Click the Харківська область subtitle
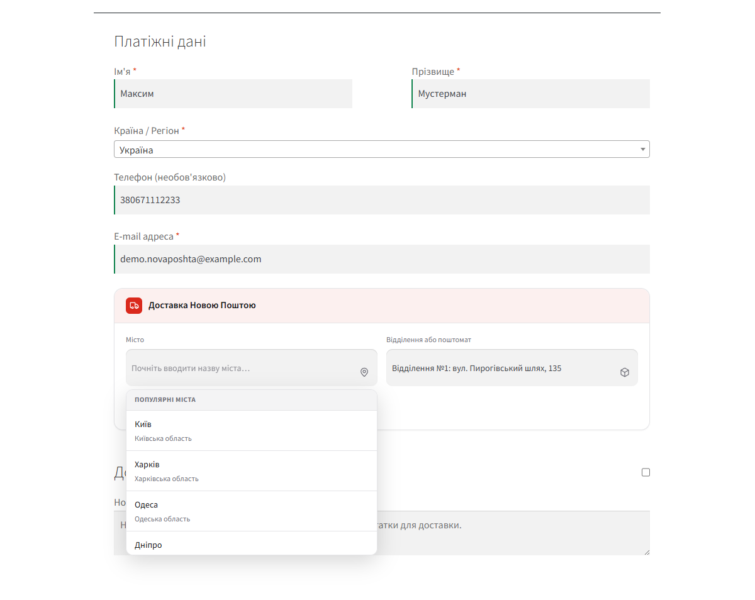Image resolution: width=755 pixels, height=600 pixels. point(167,479)
